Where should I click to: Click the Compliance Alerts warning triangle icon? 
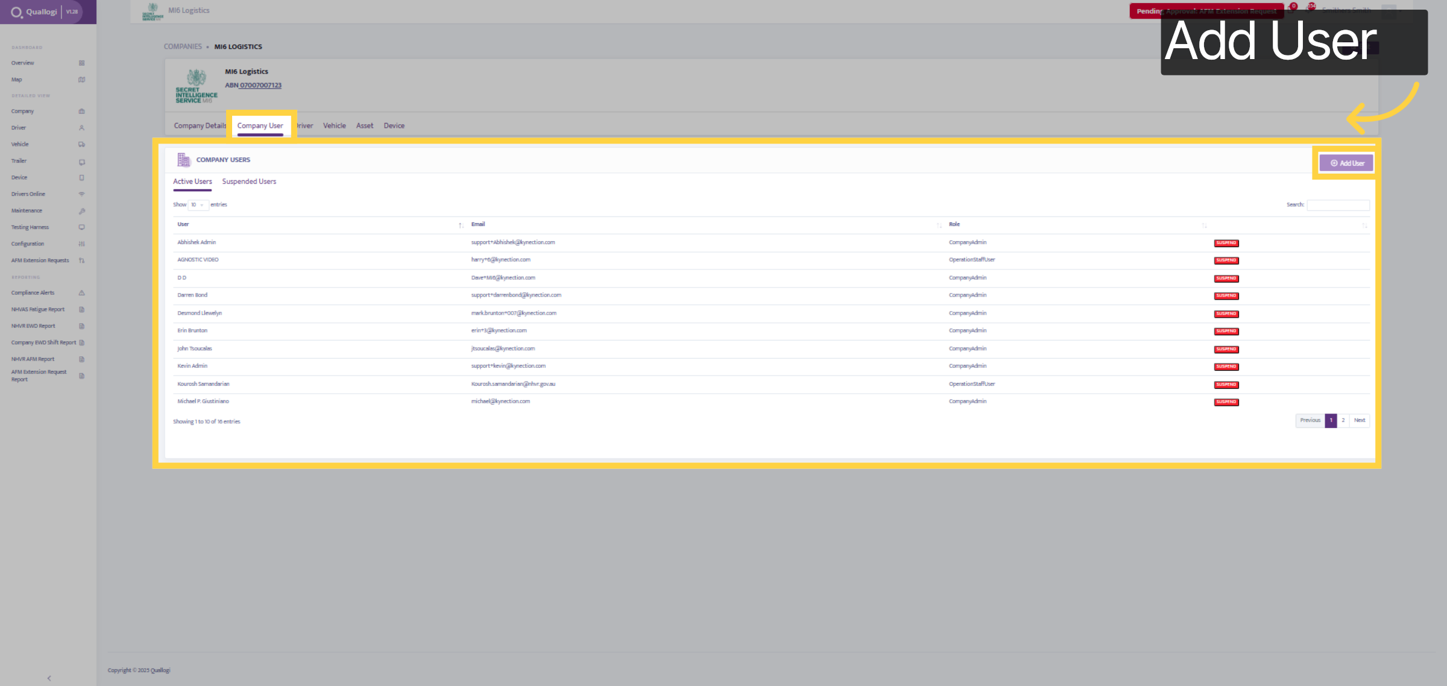[x=81, y=293]
